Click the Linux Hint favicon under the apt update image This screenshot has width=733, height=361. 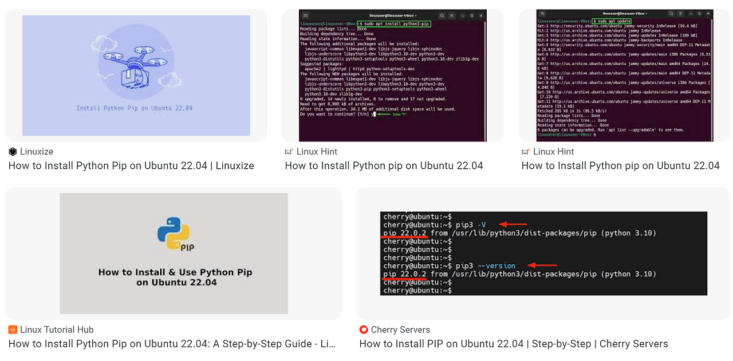(x=526, y=152)
